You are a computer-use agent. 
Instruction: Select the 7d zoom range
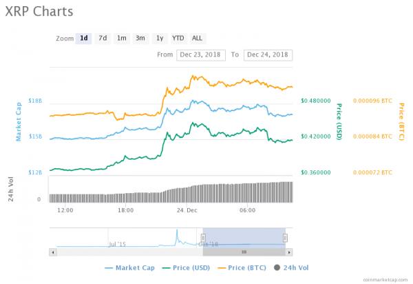[x=103, y=39]
